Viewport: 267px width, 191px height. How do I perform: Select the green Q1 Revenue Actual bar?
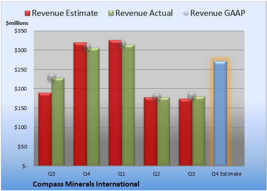[x=128, y=105]
